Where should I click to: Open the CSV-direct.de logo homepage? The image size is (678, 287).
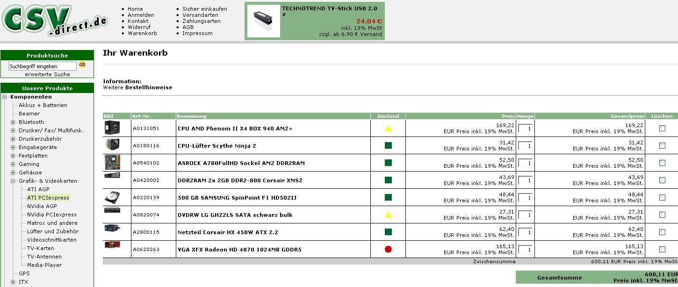point(54,21)
